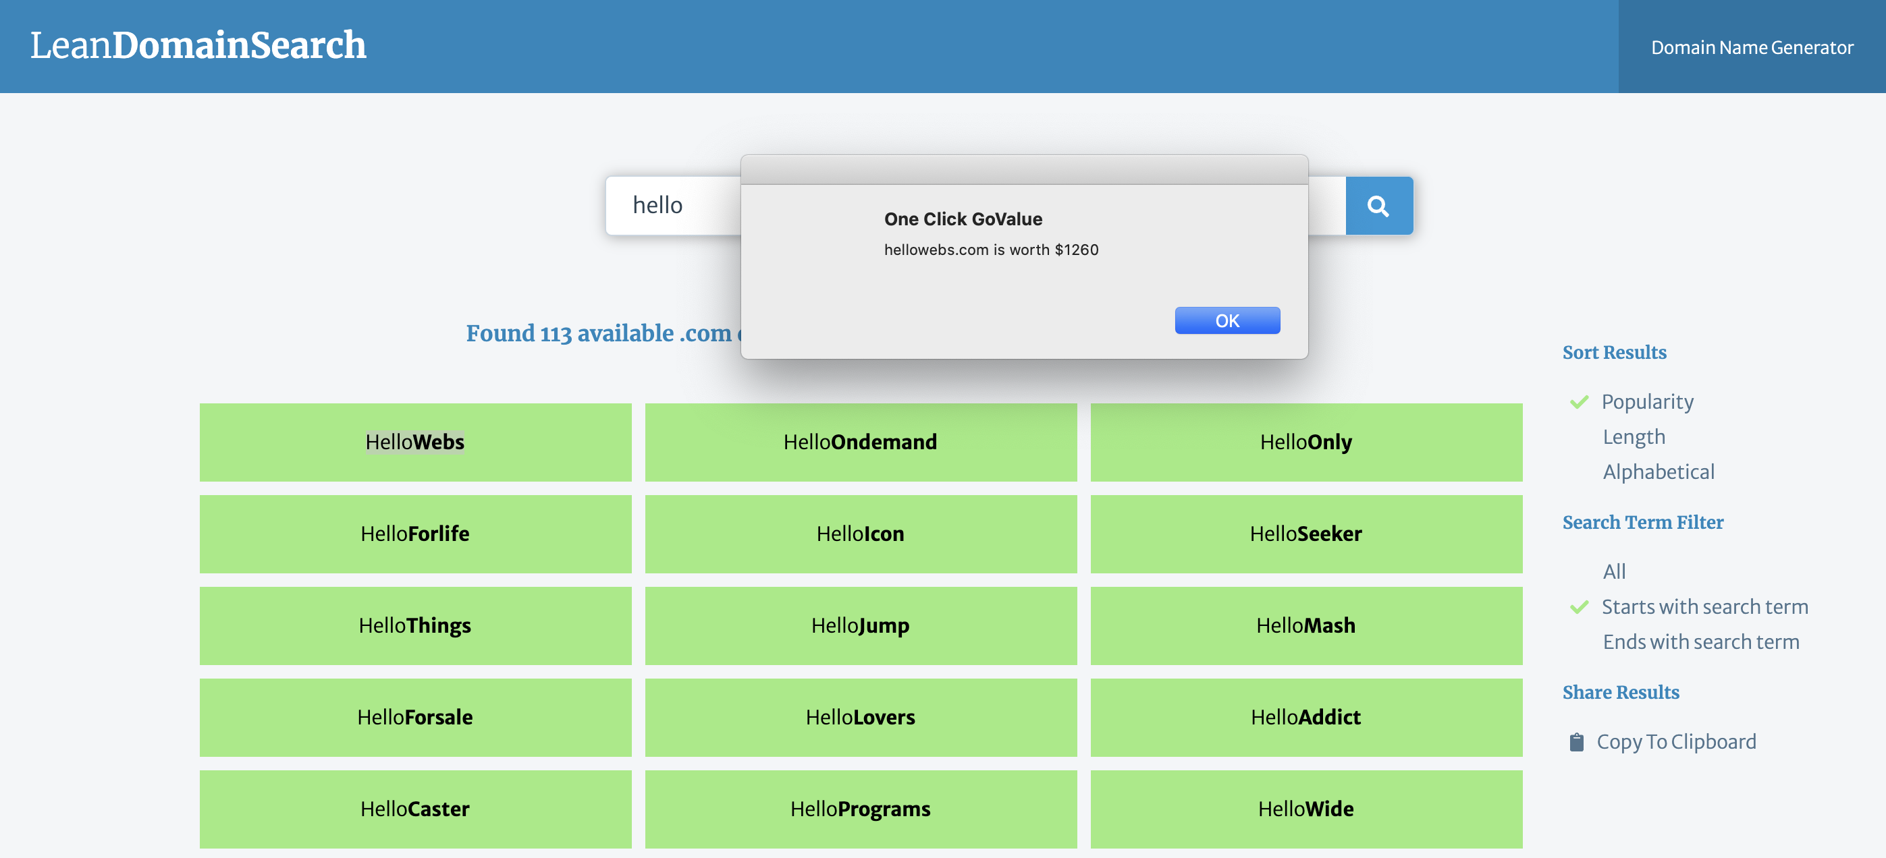Filter by Ends with search term
The width and height of the screenshot is (1886, 858).
tap(1700, 641)
